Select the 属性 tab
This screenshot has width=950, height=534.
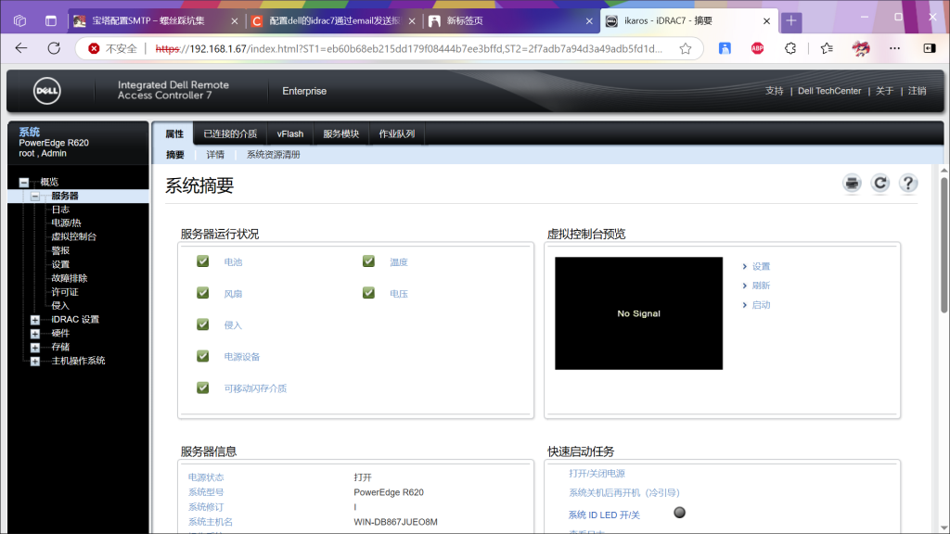[x=173, y=133]
